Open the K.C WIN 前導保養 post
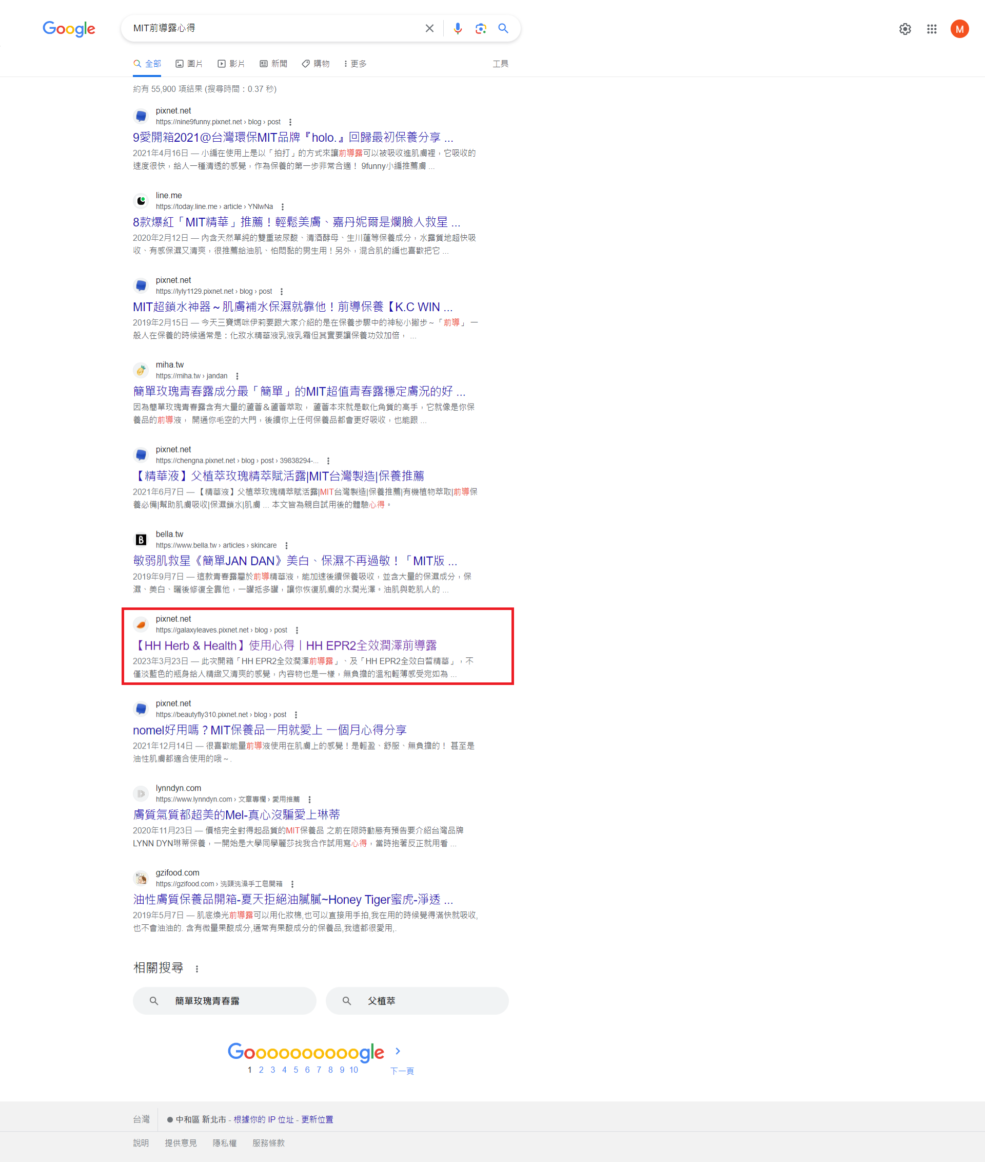This screenshot has width=985, height=1162. [x=292, y=307]
